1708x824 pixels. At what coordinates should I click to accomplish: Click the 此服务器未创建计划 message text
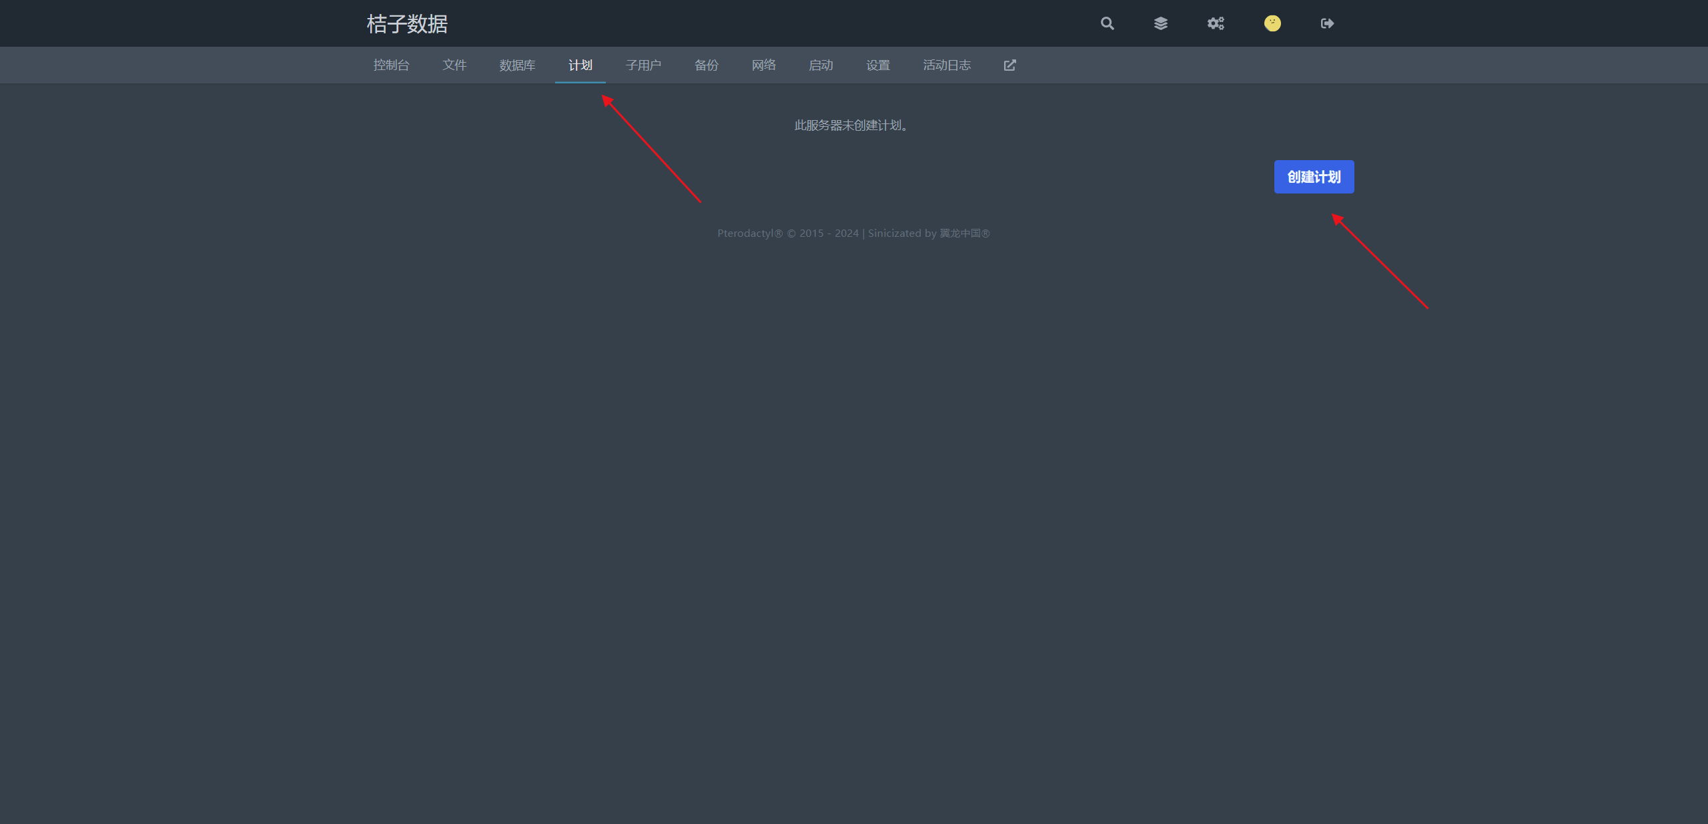coord(851,125)
